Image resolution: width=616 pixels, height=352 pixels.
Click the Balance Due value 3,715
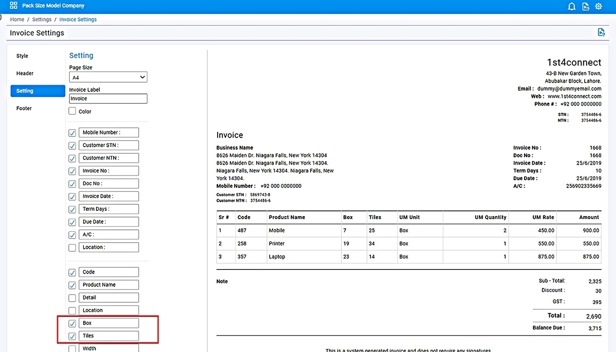[595, 328]
